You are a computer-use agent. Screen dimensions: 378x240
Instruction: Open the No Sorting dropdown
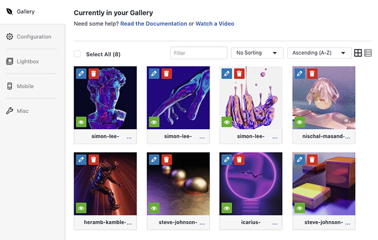tap(257, 53)
